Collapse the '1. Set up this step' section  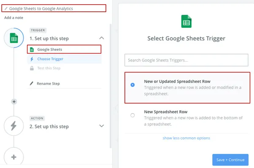102,38
